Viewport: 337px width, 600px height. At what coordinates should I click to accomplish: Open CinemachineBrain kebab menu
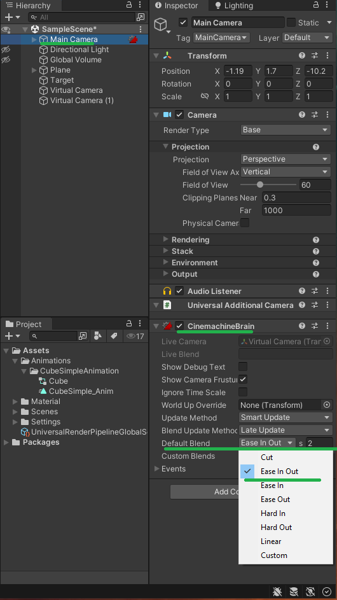click(x=327, y=326)
